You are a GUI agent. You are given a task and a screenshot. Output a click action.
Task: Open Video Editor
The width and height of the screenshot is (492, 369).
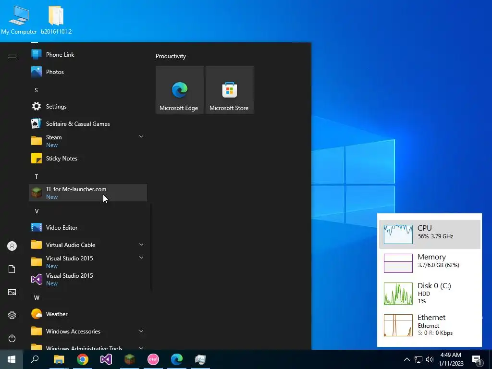pos(88,227)
